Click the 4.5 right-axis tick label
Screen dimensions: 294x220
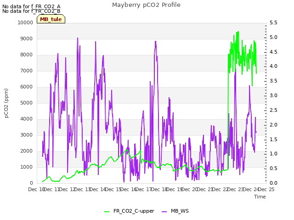273,52
